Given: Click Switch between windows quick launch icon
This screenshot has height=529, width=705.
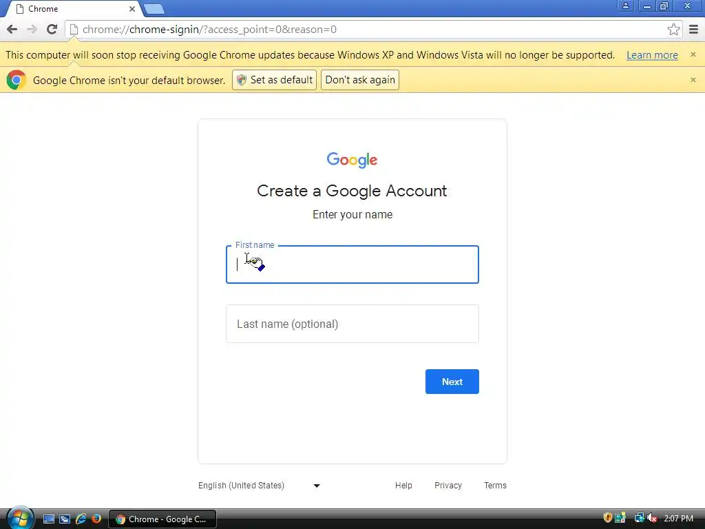Looking at the screenshot, I should point(65,519).
